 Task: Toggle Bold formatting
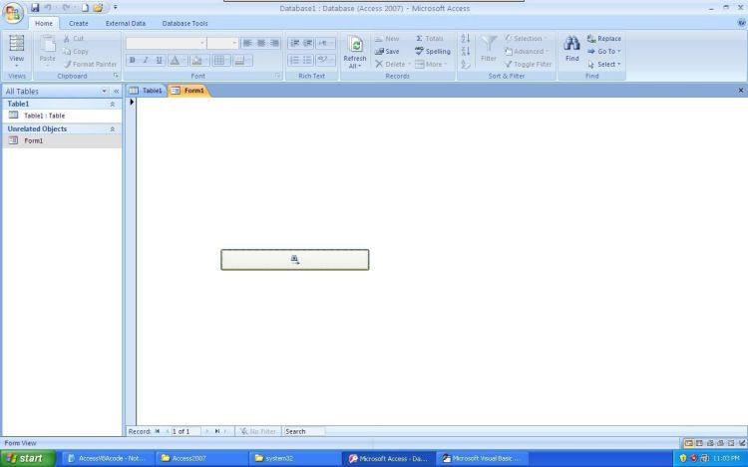pyautogui.click(x=132, y=61)
